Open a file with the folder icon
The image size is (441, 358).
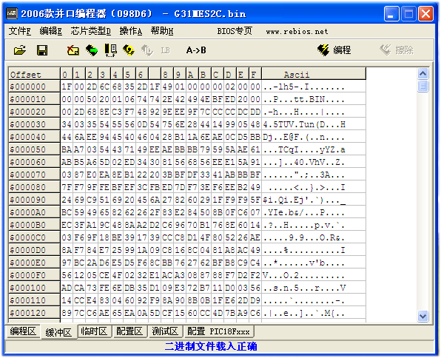click(x=20, y=50)
